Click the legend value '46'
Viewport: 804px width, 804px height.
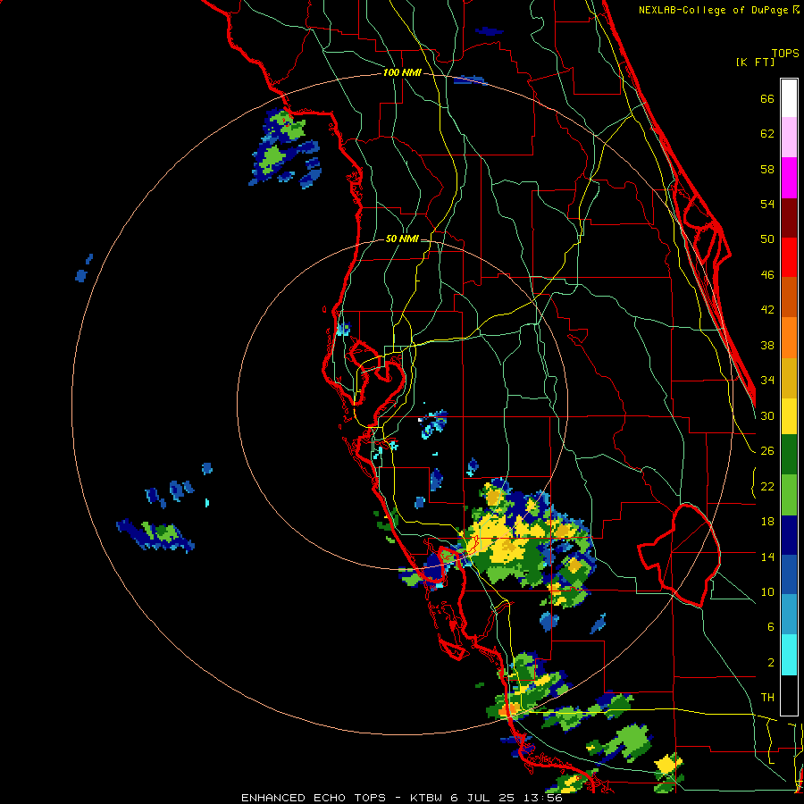coord(767,275)
